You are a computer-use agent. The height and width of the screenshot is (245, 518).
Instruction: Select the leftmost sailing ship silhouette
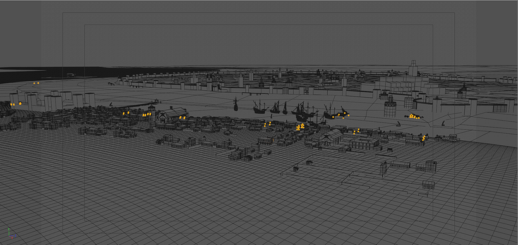pos(236,104)
